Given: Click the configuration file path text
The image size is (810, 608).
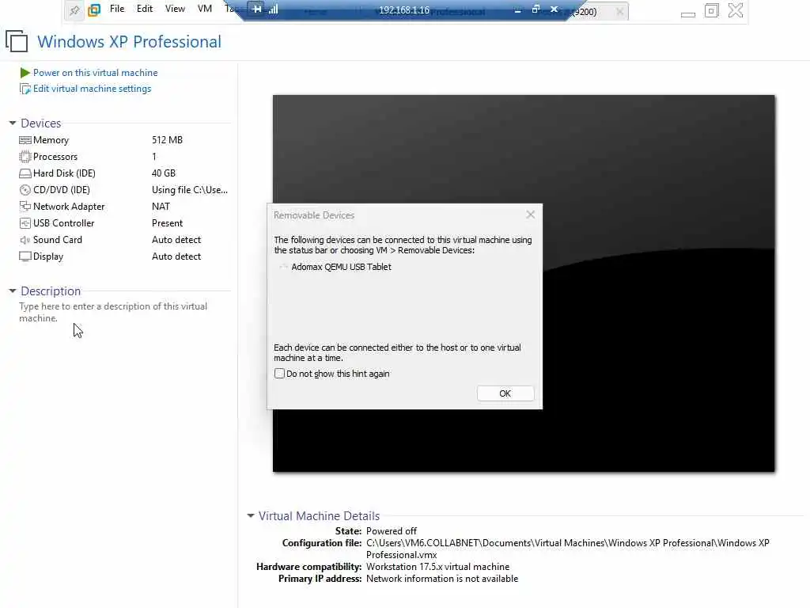Looking at the screenshot, I should coord(568,549).
